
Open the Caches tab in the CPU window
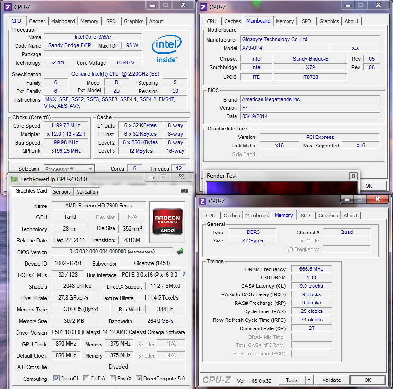point(37,21)
